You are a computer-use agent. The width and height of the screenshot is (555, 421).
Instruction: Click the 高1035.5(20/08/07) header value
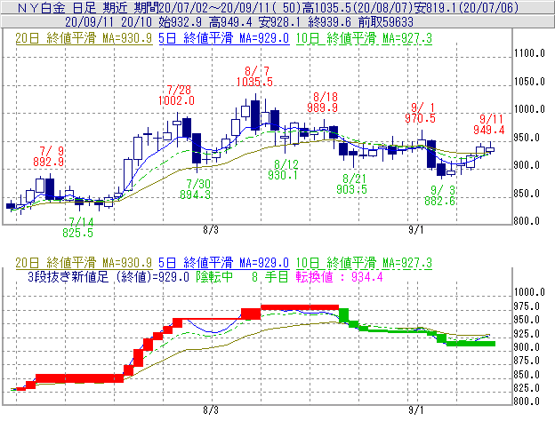tap(358, 7)
